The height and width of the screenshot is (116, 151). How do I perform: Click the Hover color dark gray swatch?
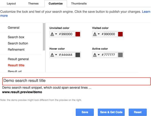point(78,55)
